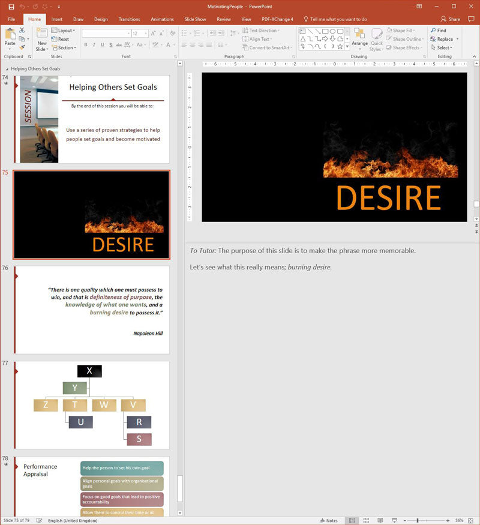Click the Share button
This screenshot has height=525, width=480.
[x=450, y=19]
